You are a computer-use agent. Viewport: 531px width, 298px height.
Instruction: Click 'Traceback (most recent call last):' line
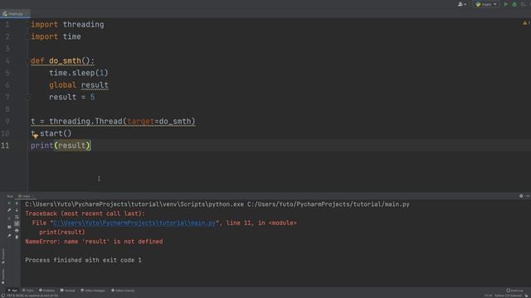85,214
